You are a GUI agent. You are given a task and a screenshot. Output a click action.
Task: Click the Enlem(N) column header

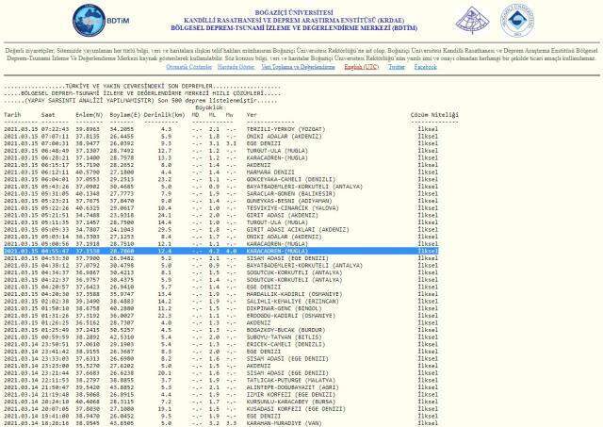click(90, 115)
